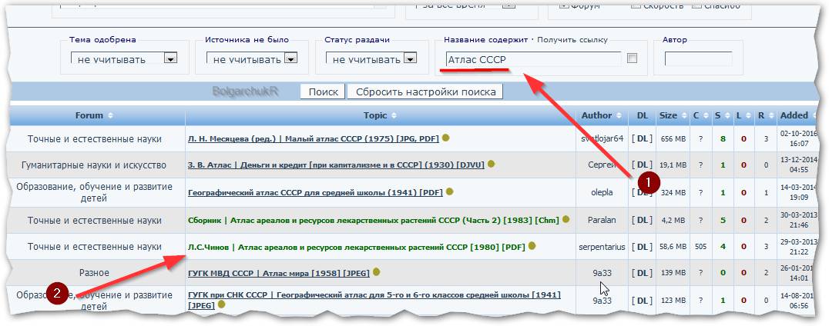Sort results by the Size column header
The image size is (829, 326).
[672, 115]
